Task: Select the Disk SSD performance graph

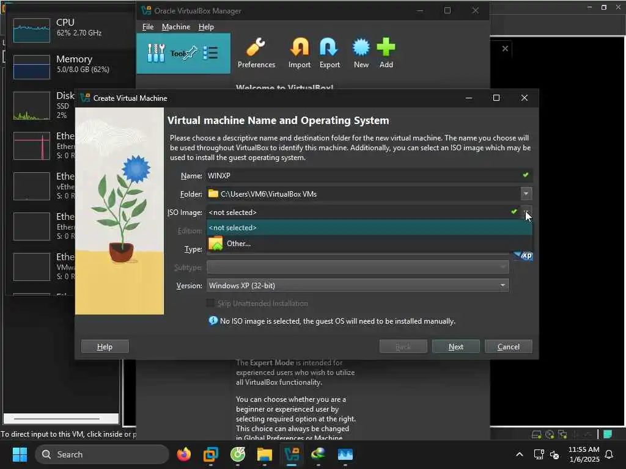Action: coord(32,106)
